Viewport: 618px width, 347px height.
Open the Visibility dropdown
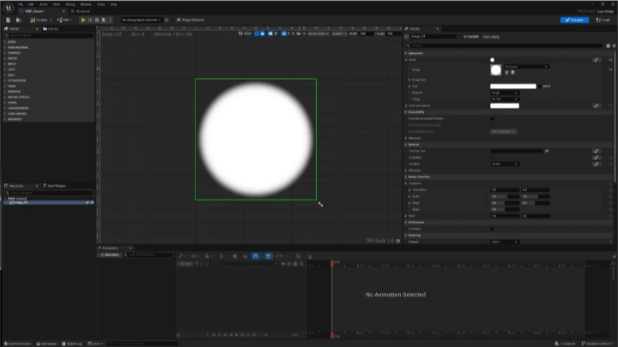pos(505,164)
